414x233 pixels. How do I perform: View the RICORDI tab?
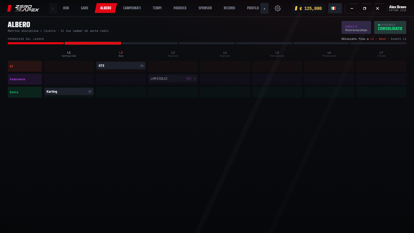tap(230, 8)
